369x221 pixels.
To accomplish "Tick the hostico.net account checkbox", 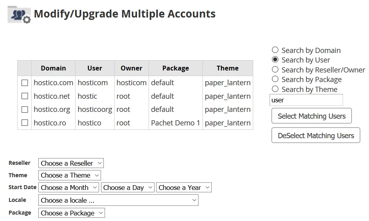I will click(x=25, y=96).
